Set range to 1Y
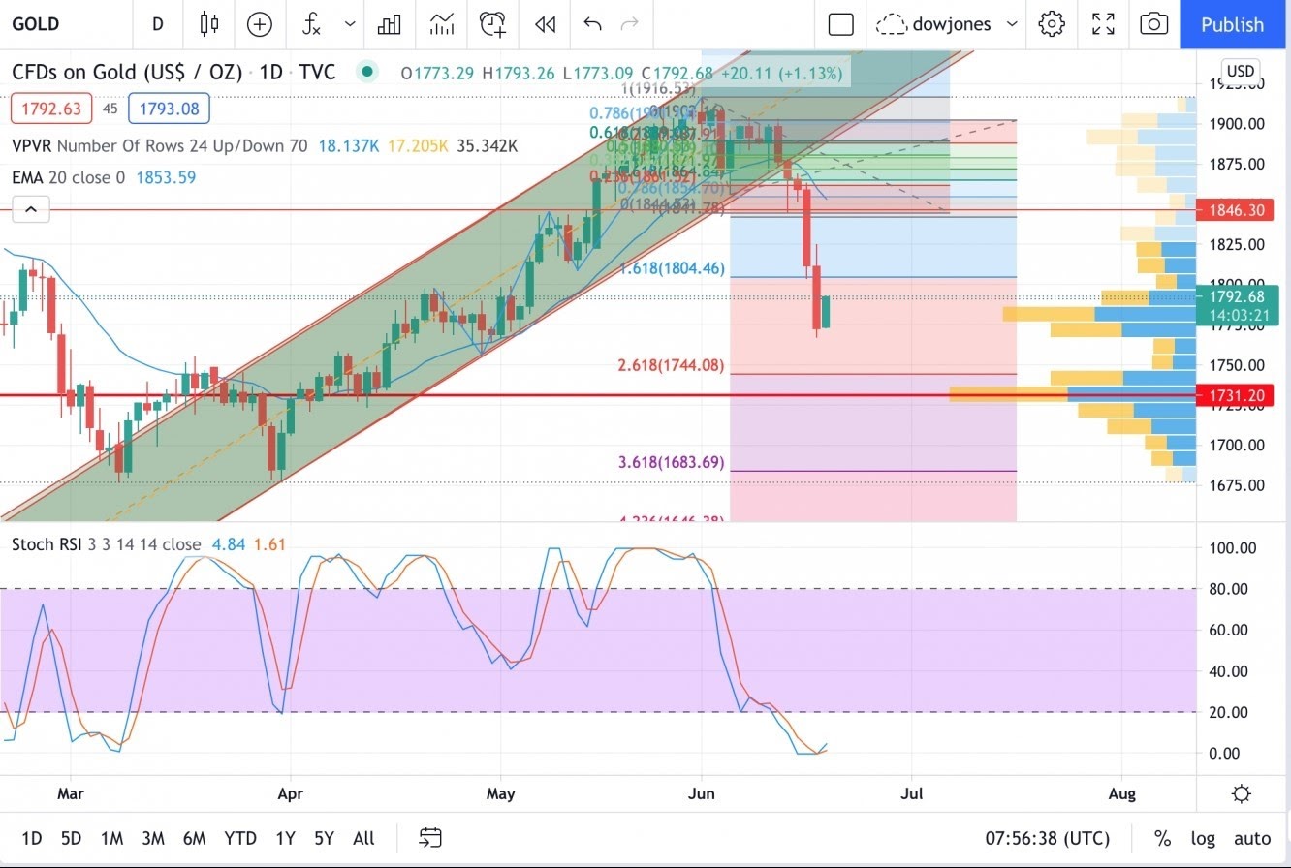Image resolution: width=1291 pixels, height=868 pixels. (x=285, y=838)
